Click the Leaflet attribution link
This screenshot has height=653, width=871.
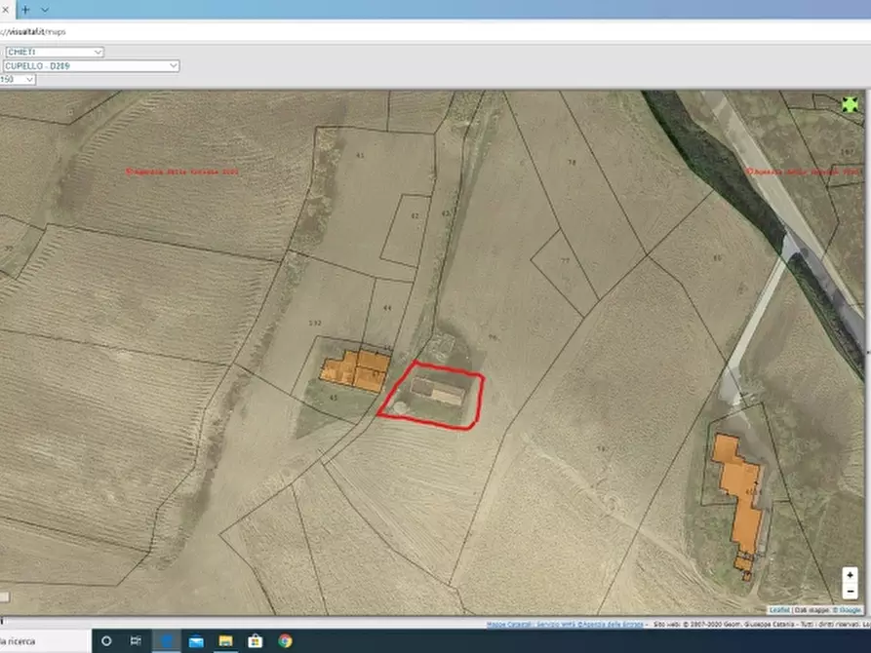tap(779, 609)
